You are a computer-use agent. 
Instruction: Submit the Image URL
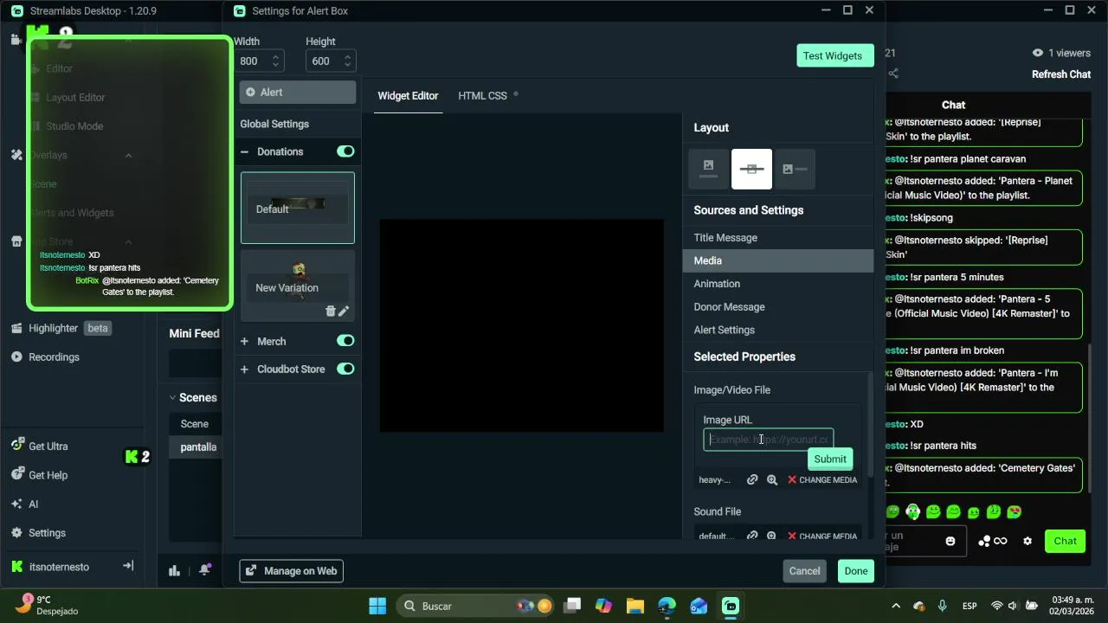(x=830, y=459)
